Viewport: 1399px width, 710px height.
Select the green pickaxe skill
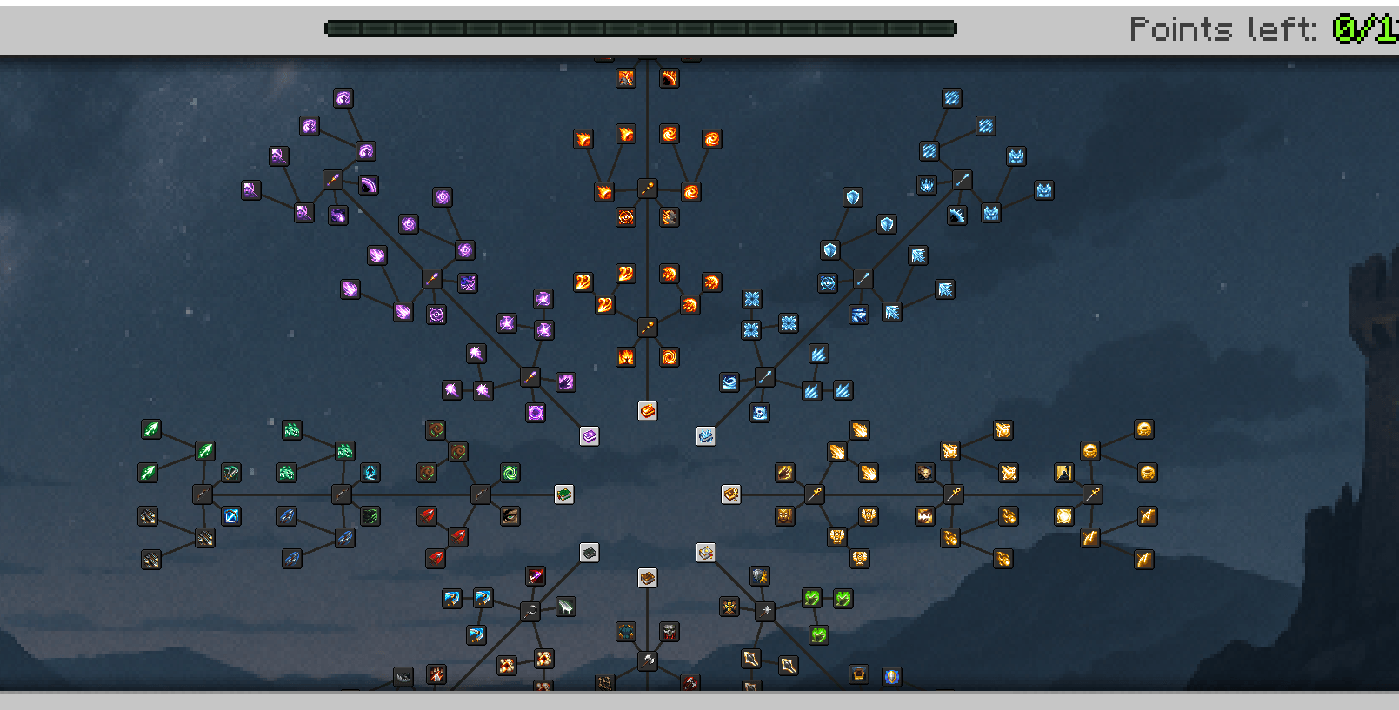(230, 473)
